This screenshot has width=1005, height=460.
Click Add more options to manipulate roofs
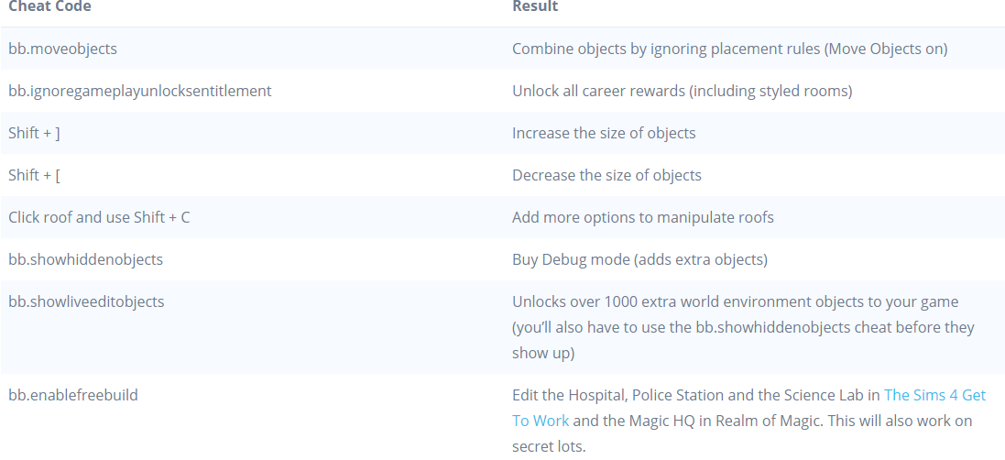point(642,217)
